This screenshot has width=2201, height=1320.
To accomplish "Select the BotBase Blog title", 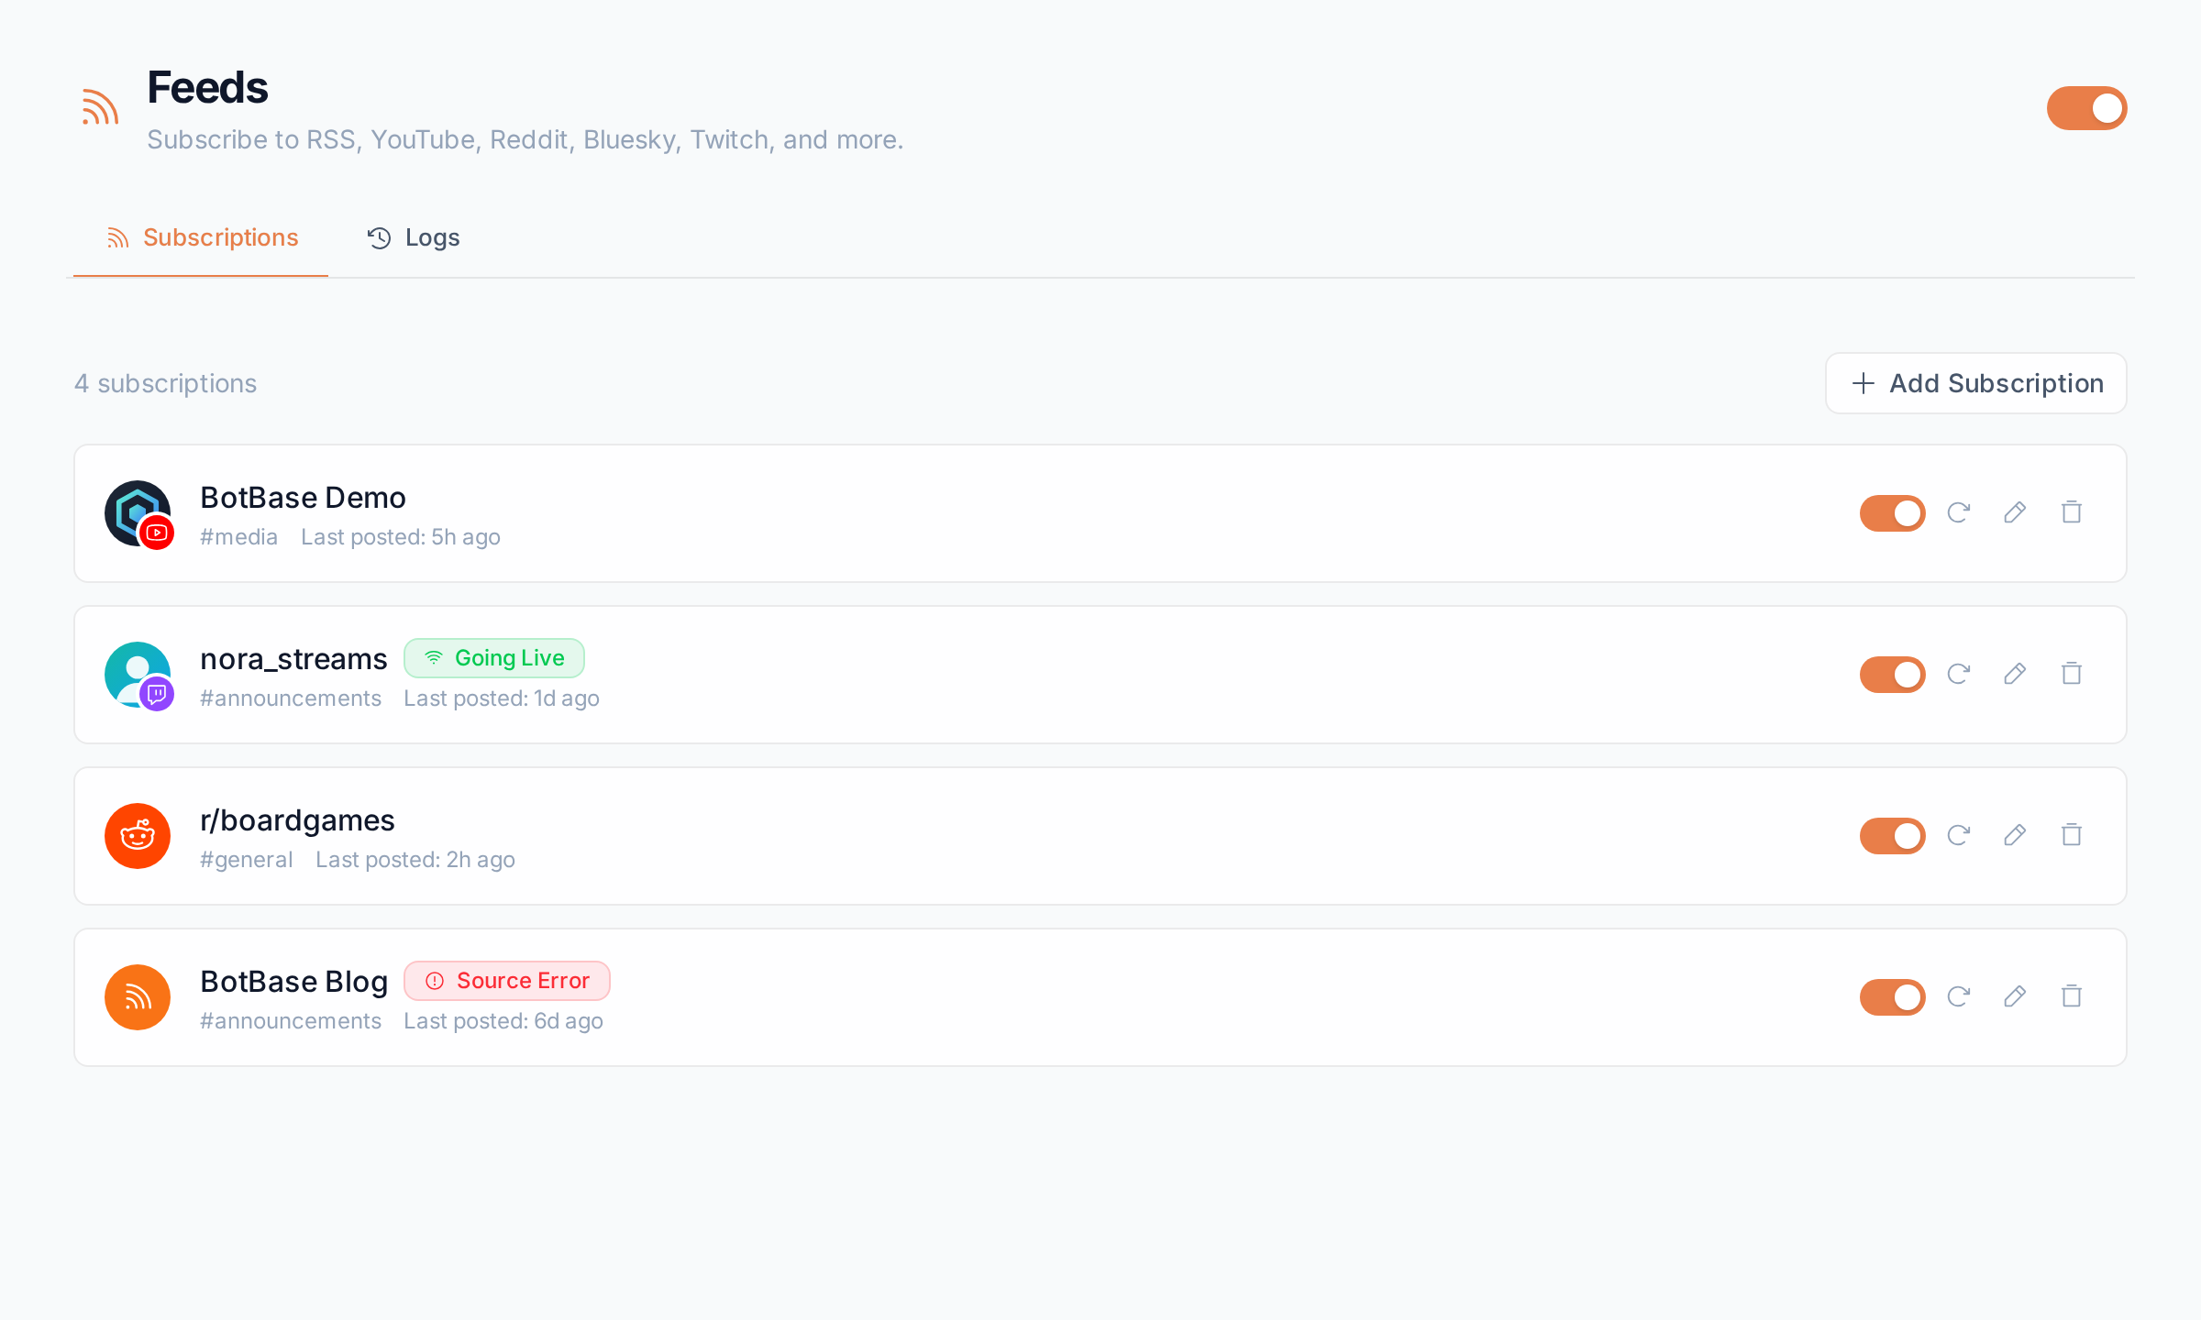I will (x=293, y=982).
